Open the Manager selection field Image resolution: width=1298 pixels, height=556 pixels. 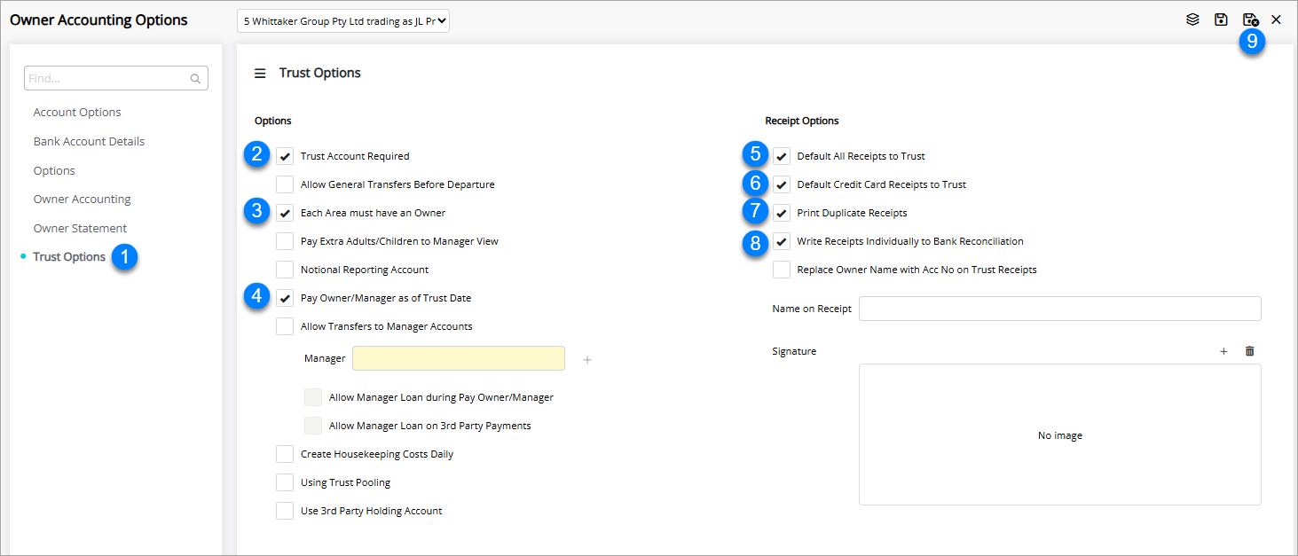click(458, 358)
